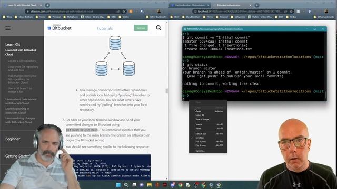The image size is (337, 189).
Task: Select Paste in terminal context menu
Action: click(x=208, y=111)
